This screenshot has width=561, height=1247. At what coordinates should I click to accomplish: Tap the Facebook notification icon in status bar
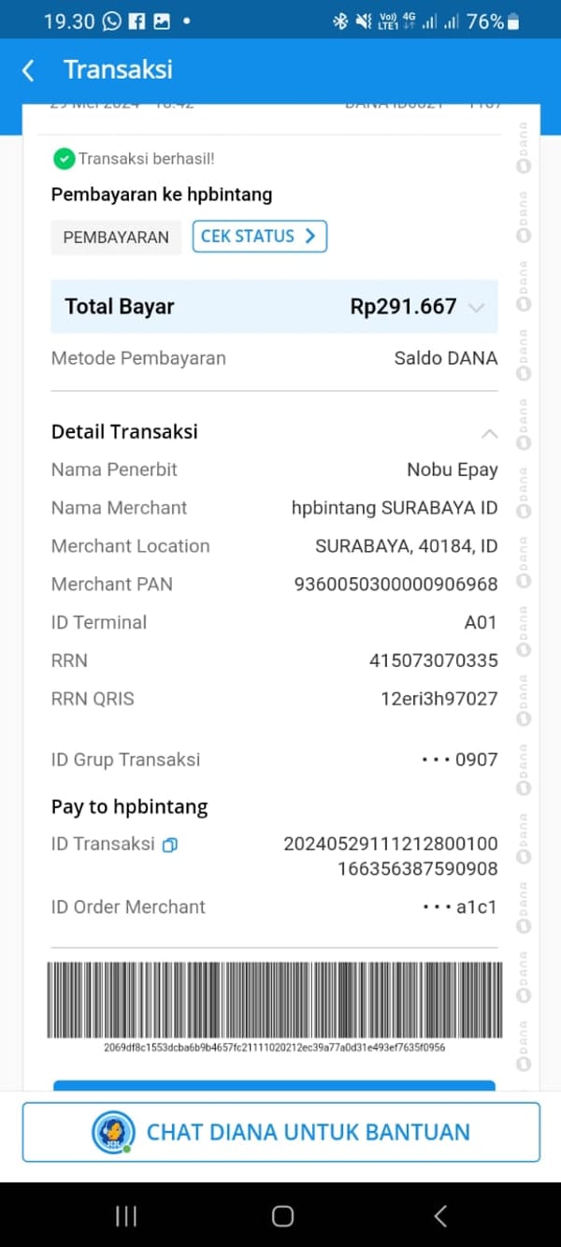pyautogui.click(x=137, y=21)
